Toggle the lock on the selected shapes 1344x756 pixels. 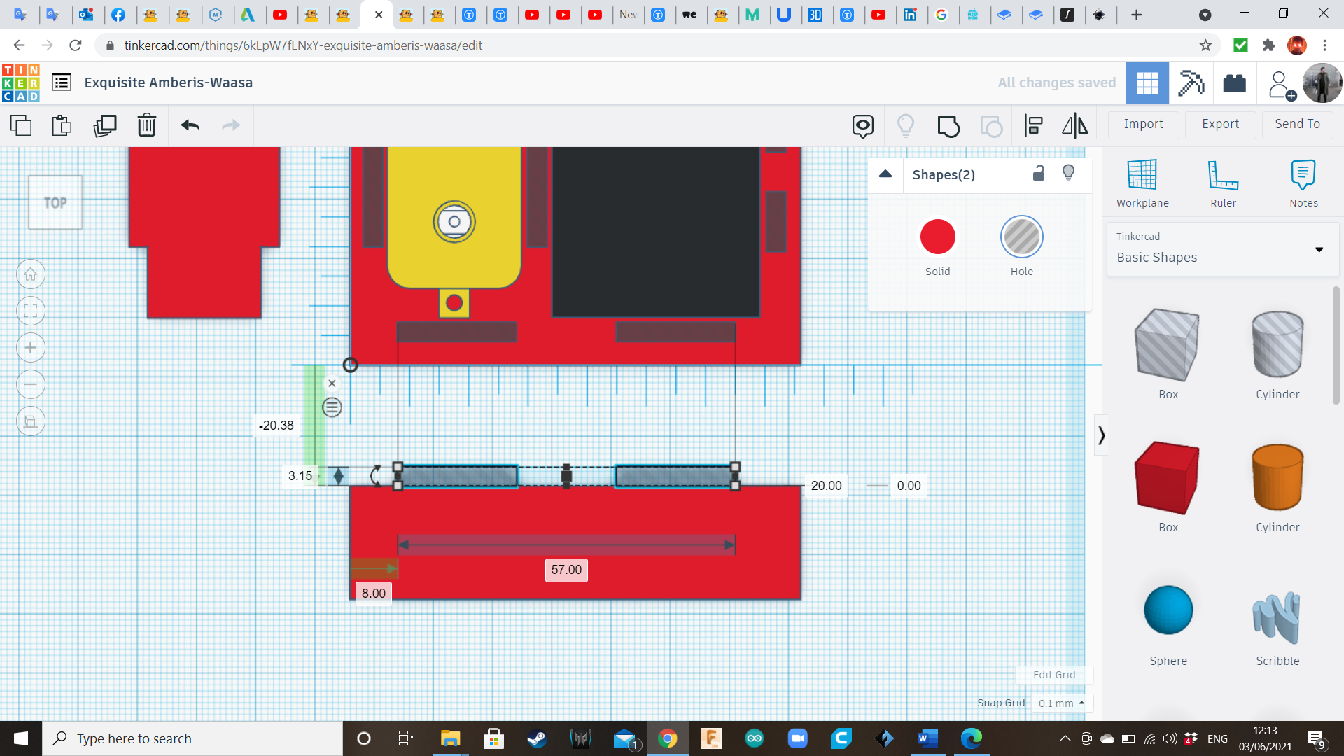point(1039,173)
